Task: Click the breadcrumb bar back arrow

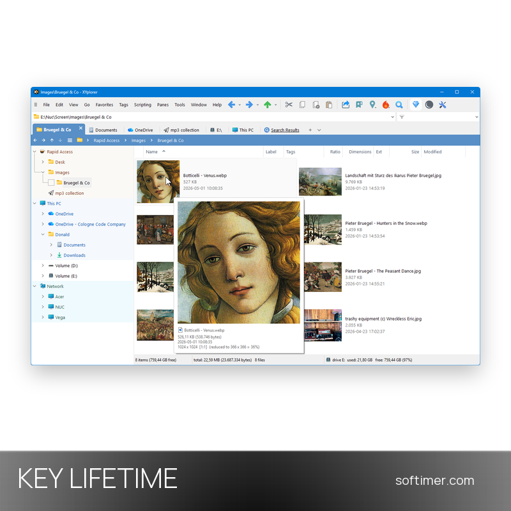Action: 35,140
